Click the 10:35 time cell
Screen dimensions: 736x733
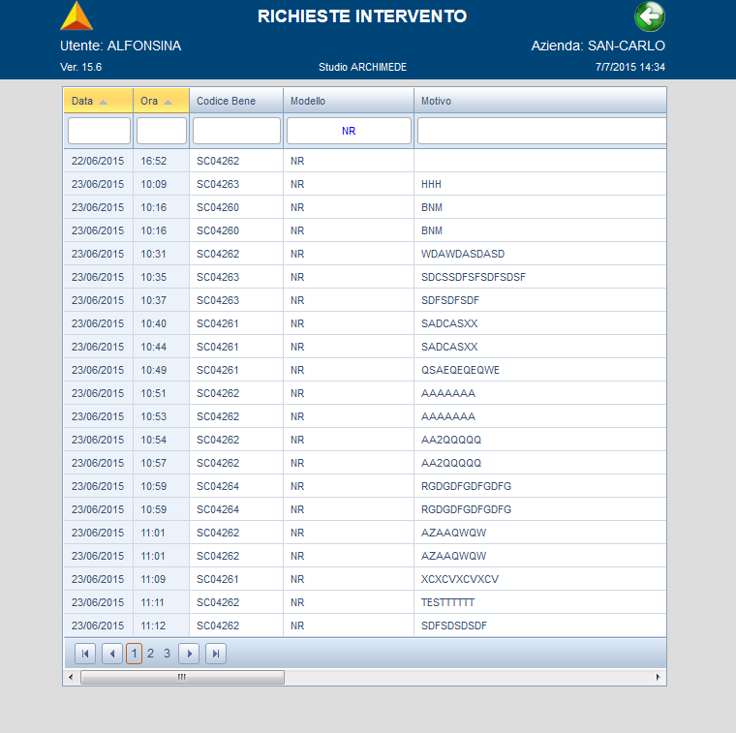point(161,277)
